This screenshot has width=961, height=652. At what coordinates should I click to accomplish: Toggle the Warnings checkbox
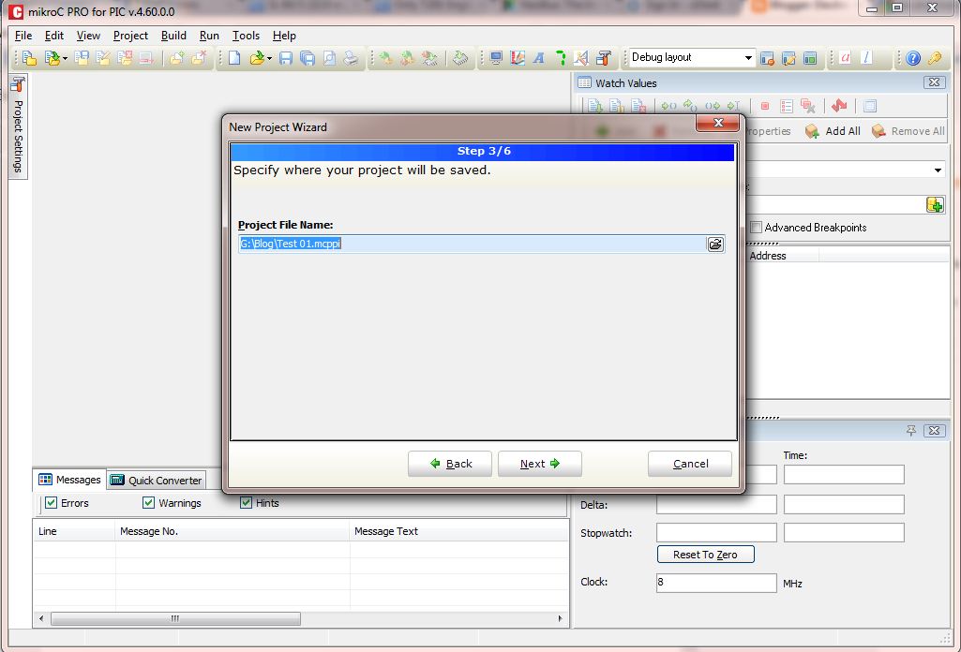(x=148, y=503)
